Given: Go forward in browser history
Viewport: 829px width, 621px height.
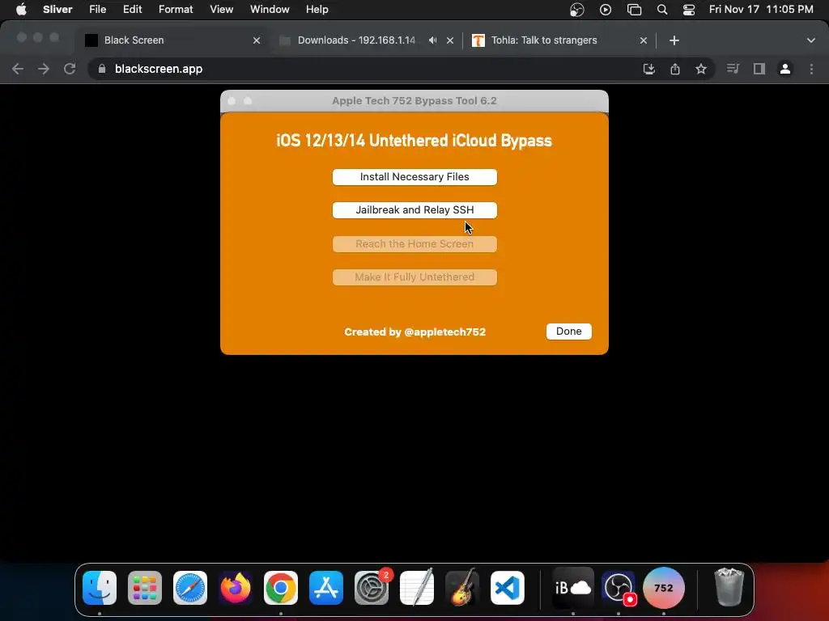Looking at the screenshot, I should (44, 70).
